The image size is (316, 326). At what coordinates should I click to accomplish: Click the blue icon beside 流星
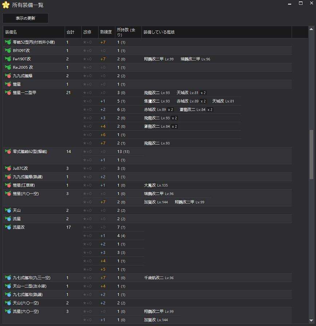[x=8, y=219]
